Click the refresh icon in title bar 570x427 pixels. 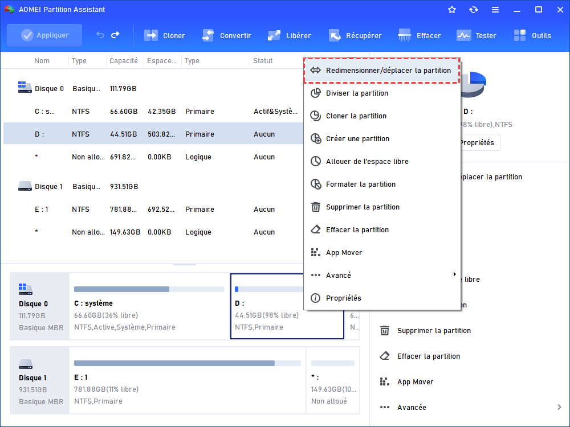(473, 10)
